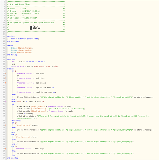Click the speech bubble icon on the first PUSH notification
Screen dimensions: 160x161
click(x=18, y=97)
